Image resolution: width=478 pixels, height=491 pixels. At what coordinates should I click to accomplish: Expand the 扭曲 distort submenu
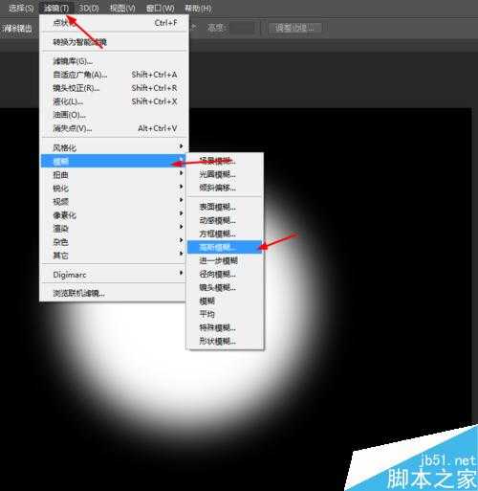114,174
